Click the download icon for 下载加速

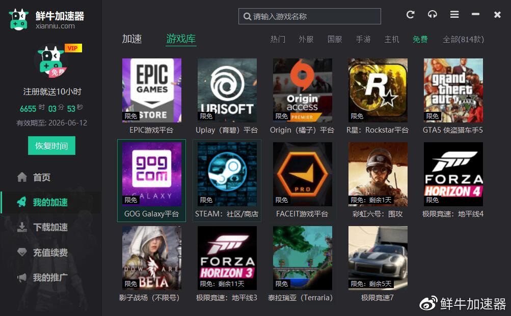click(x=22, y=227)
